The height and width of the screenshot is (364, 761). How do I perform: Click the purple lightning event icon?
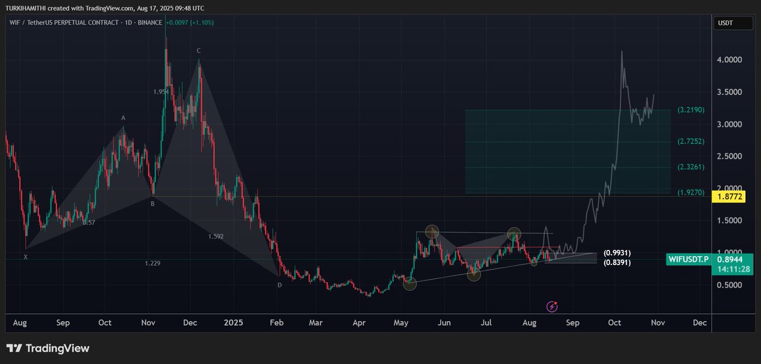coord(552,306)
